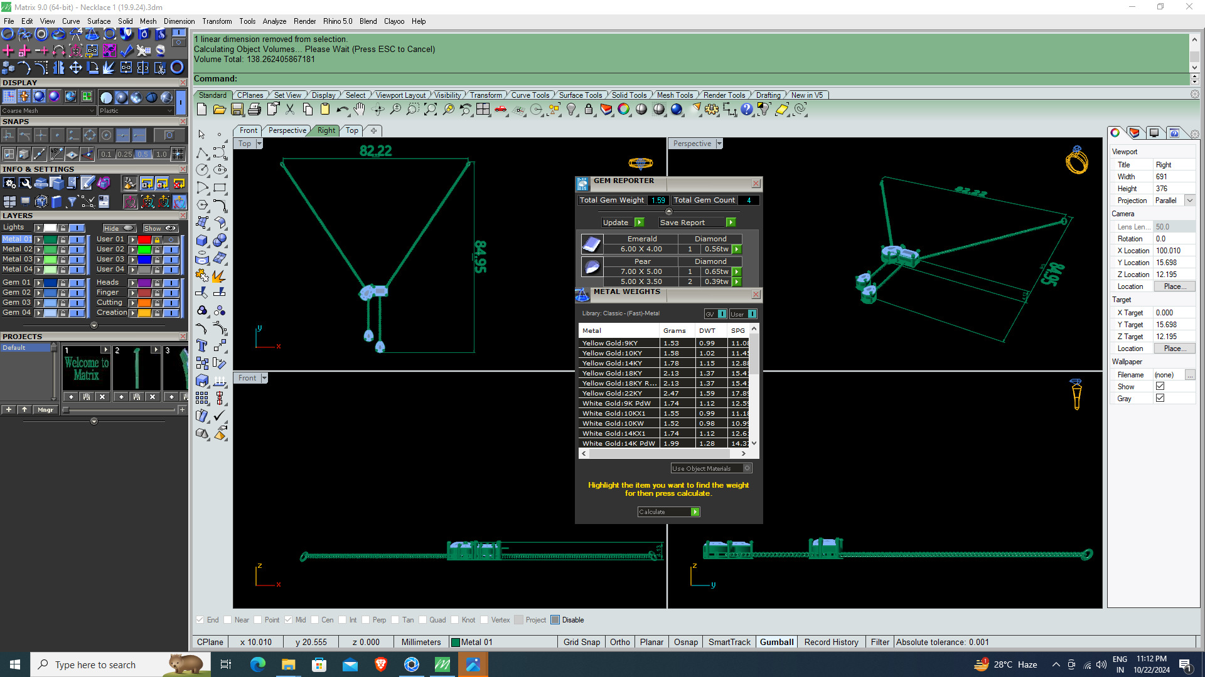Image resolution: width=1205 pixels, height=677 pixels.
Task: Open the Options gear icon
Action: point(711,109)
